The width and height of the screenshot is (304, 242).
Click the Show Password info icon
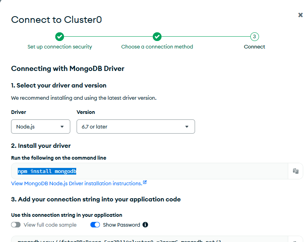pyautogui.click(x=145, y=225)
